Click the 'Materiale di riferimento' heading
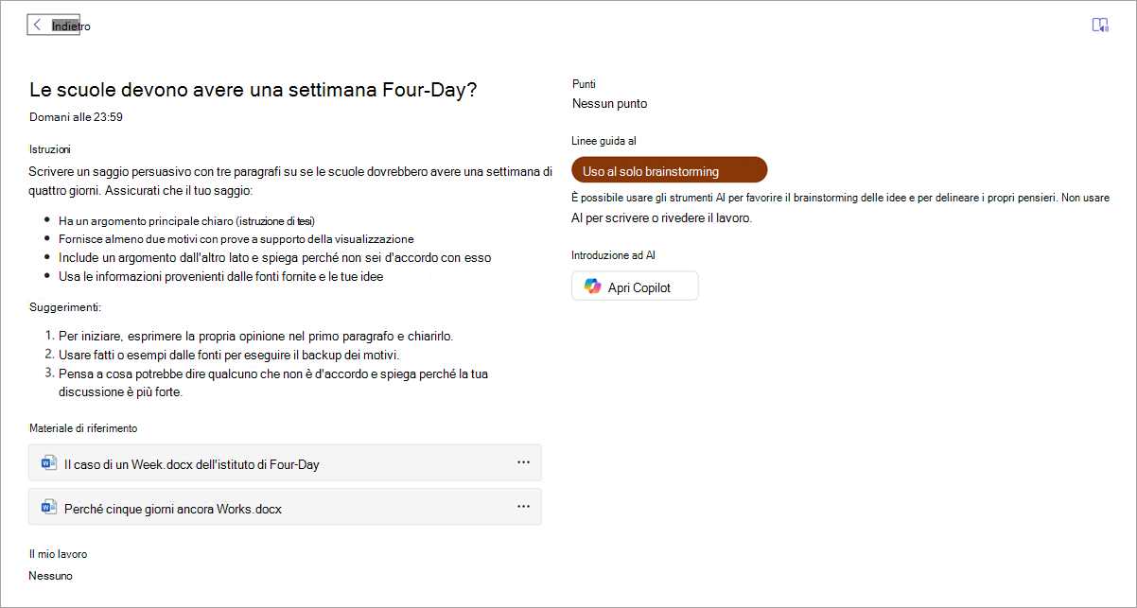The width and height of the screenshot is (1137, 608). point(83,428)
